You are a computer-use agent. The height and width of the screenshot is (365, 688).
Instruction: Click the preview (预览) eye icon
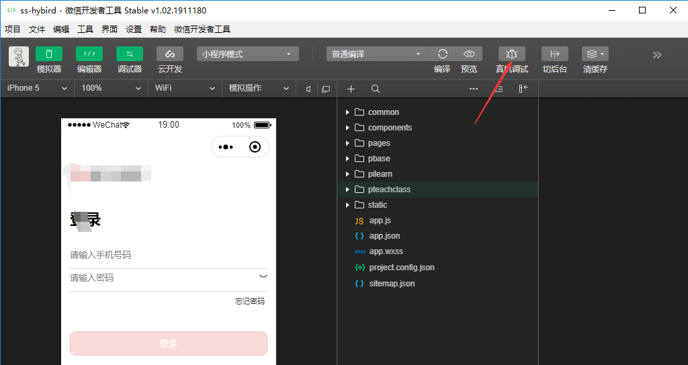click(x=469, y=54)
